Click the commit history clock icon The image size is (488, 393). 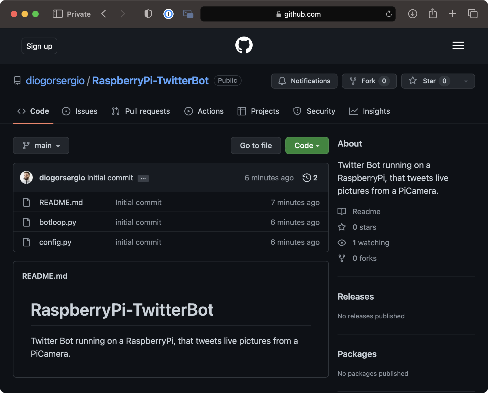(307, 178)
